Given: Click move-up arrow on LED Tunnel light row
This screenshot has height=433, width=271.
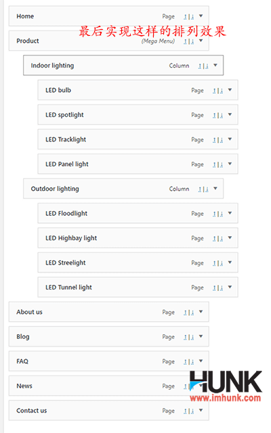Looking at the screenshot, I should point(214,288).
